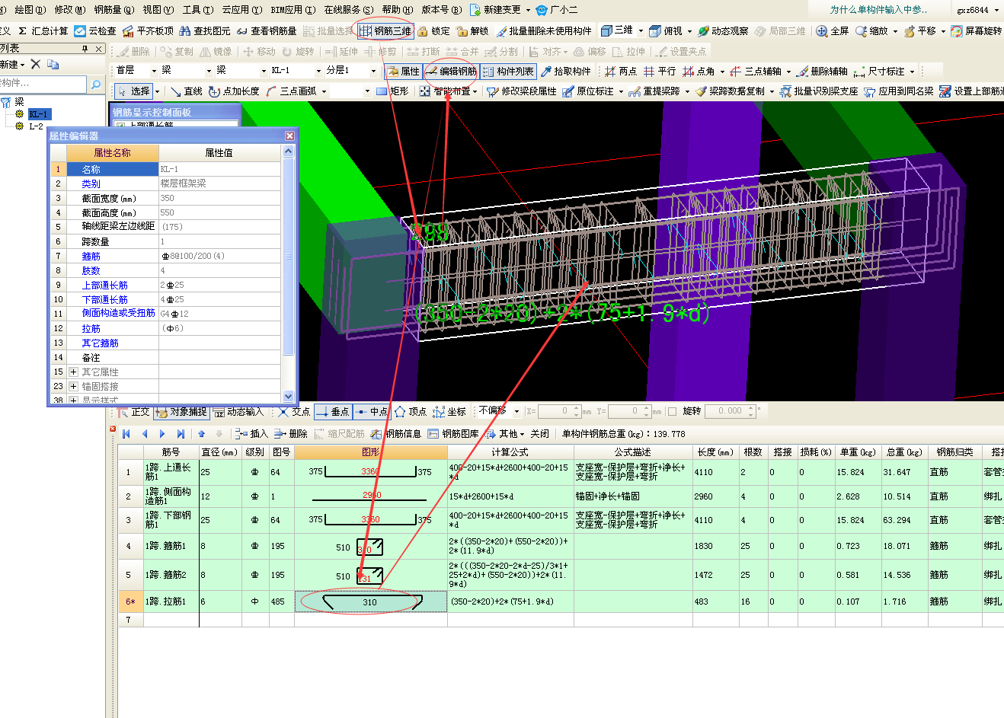Expand 锚固搭接 row in property editor
Viewport: 1004px width, 718px height.
(74, 387)
